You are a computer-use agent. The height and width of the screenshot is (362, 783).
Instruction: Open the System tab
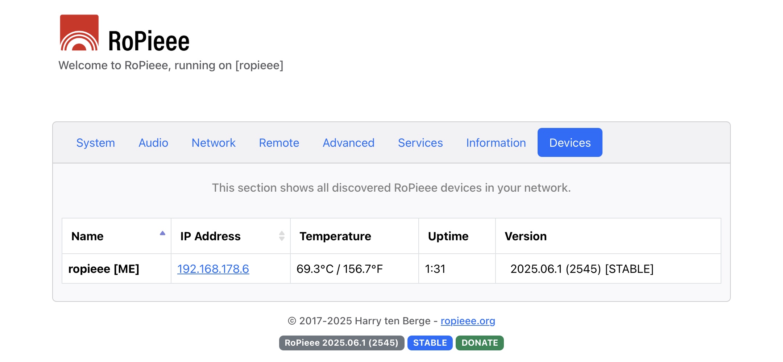pos(96,143)
